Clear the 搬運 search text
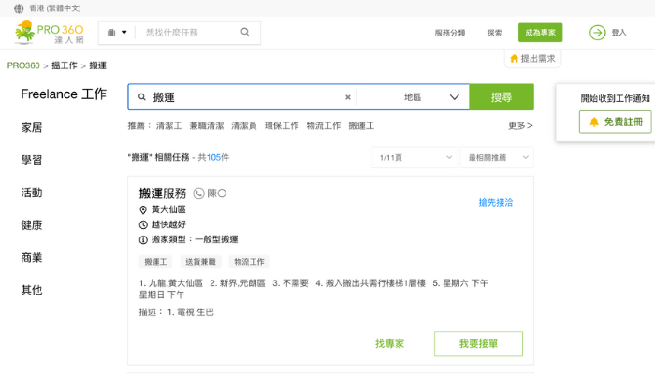 pyautogui.click(x=347, y=97)
